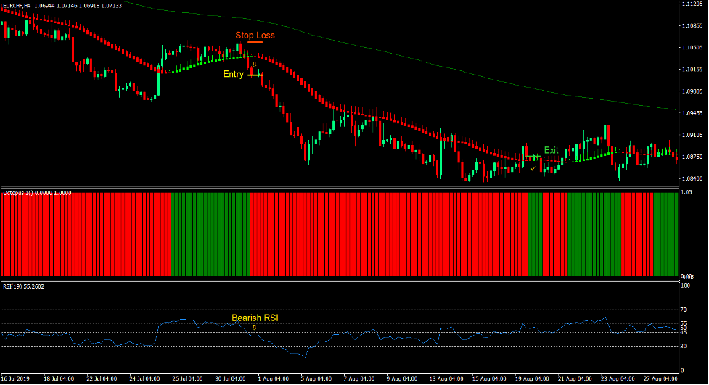
Task: Click the 1 Aug 04:00 date label
Action: (x=273, y=378)
